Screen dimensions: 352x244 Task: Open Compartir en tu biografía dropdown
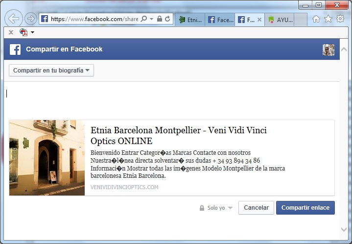coord(51,71)
